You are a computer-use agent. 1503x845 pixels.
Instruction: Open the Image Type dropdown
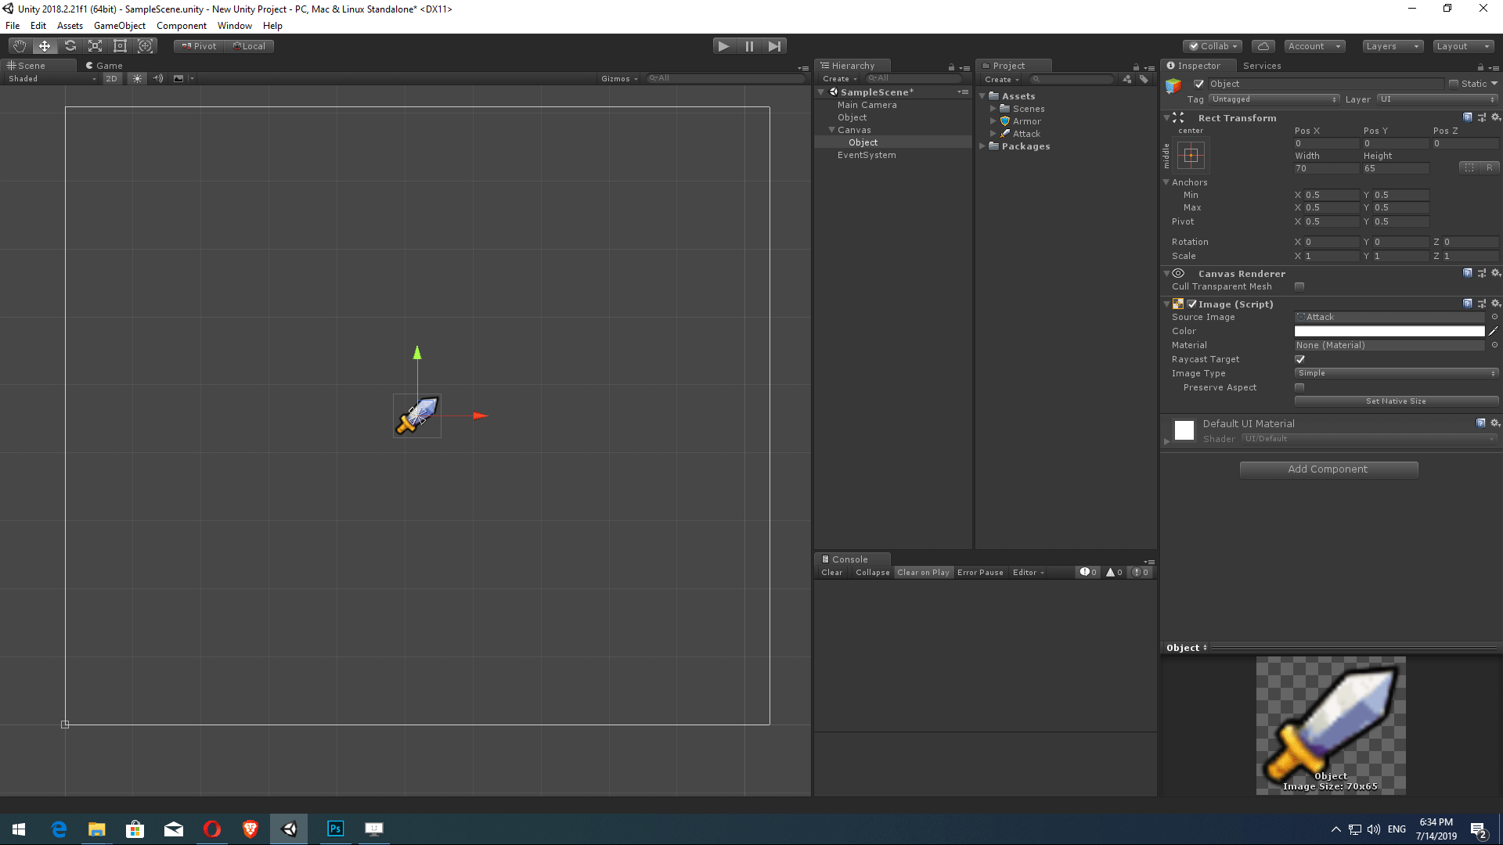point(1396,373)
